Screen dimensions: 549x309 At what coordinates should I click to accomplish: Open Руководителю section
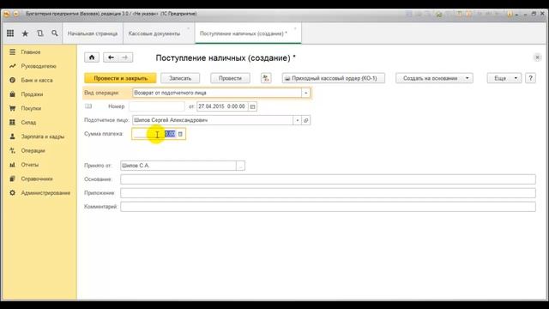pyautogui.click(x=39, y=66)
